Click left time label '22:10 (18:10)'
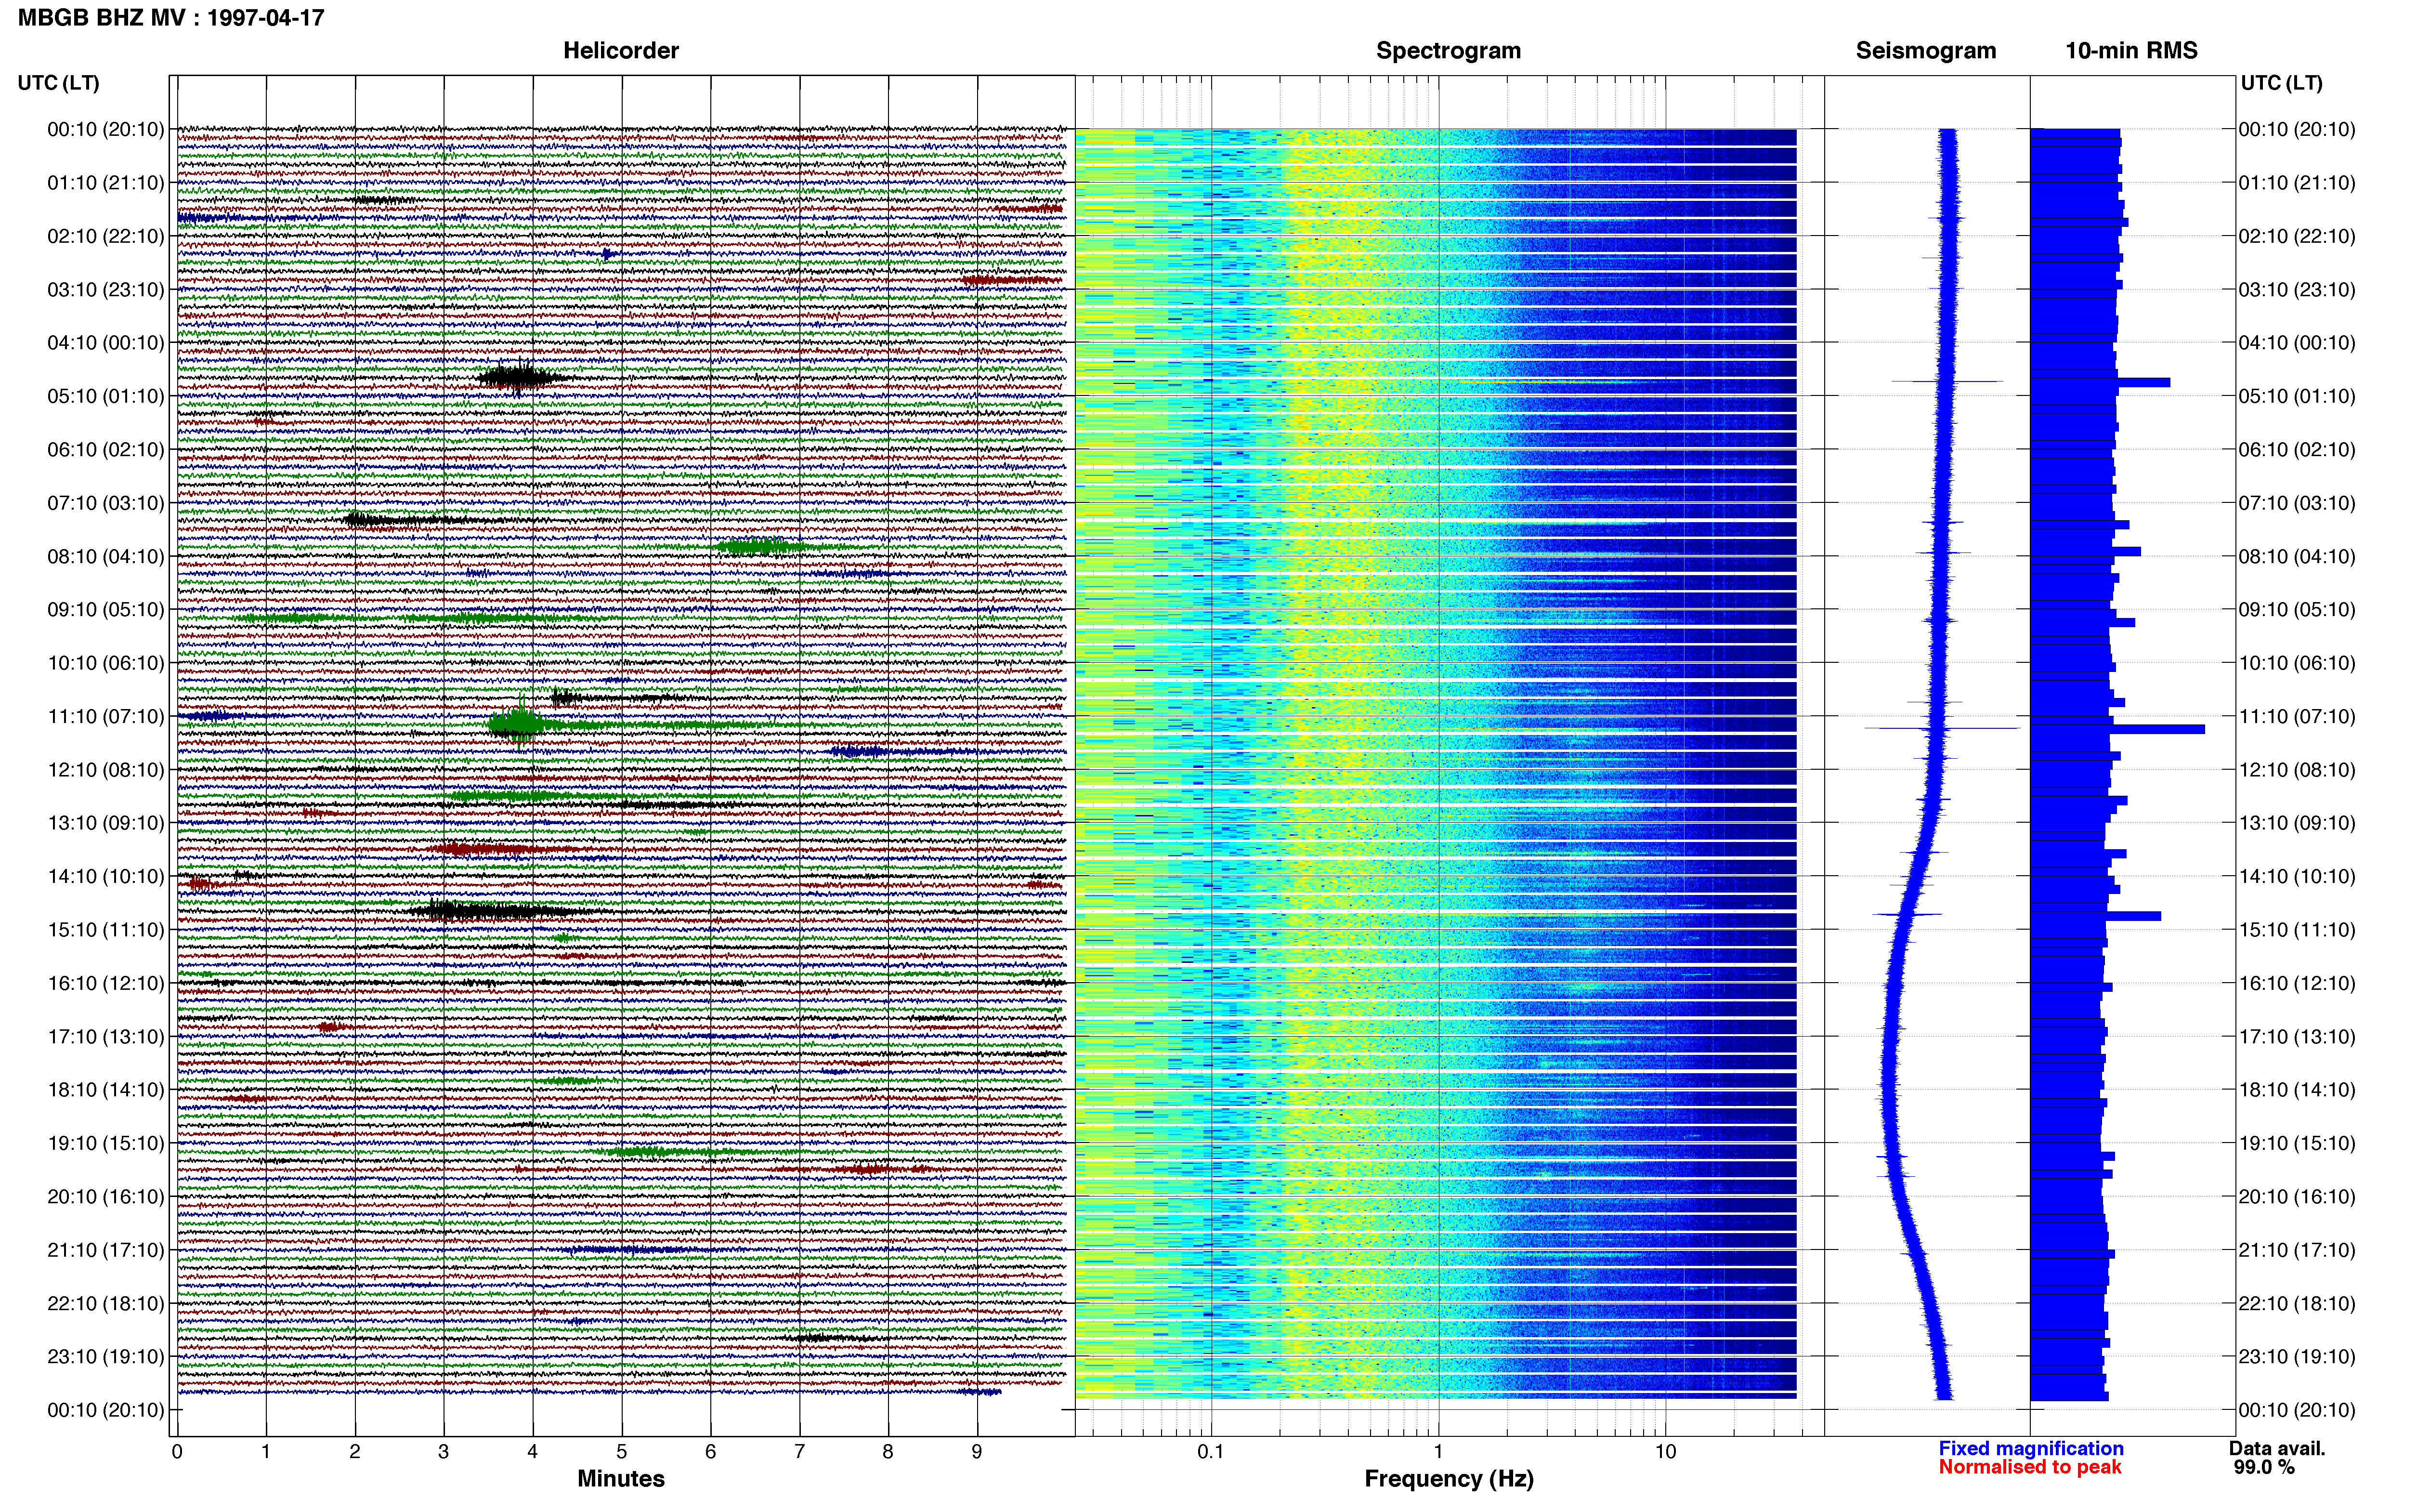The width and height of the screenshot is (2417, 1512). click(x=106, y=1304)
